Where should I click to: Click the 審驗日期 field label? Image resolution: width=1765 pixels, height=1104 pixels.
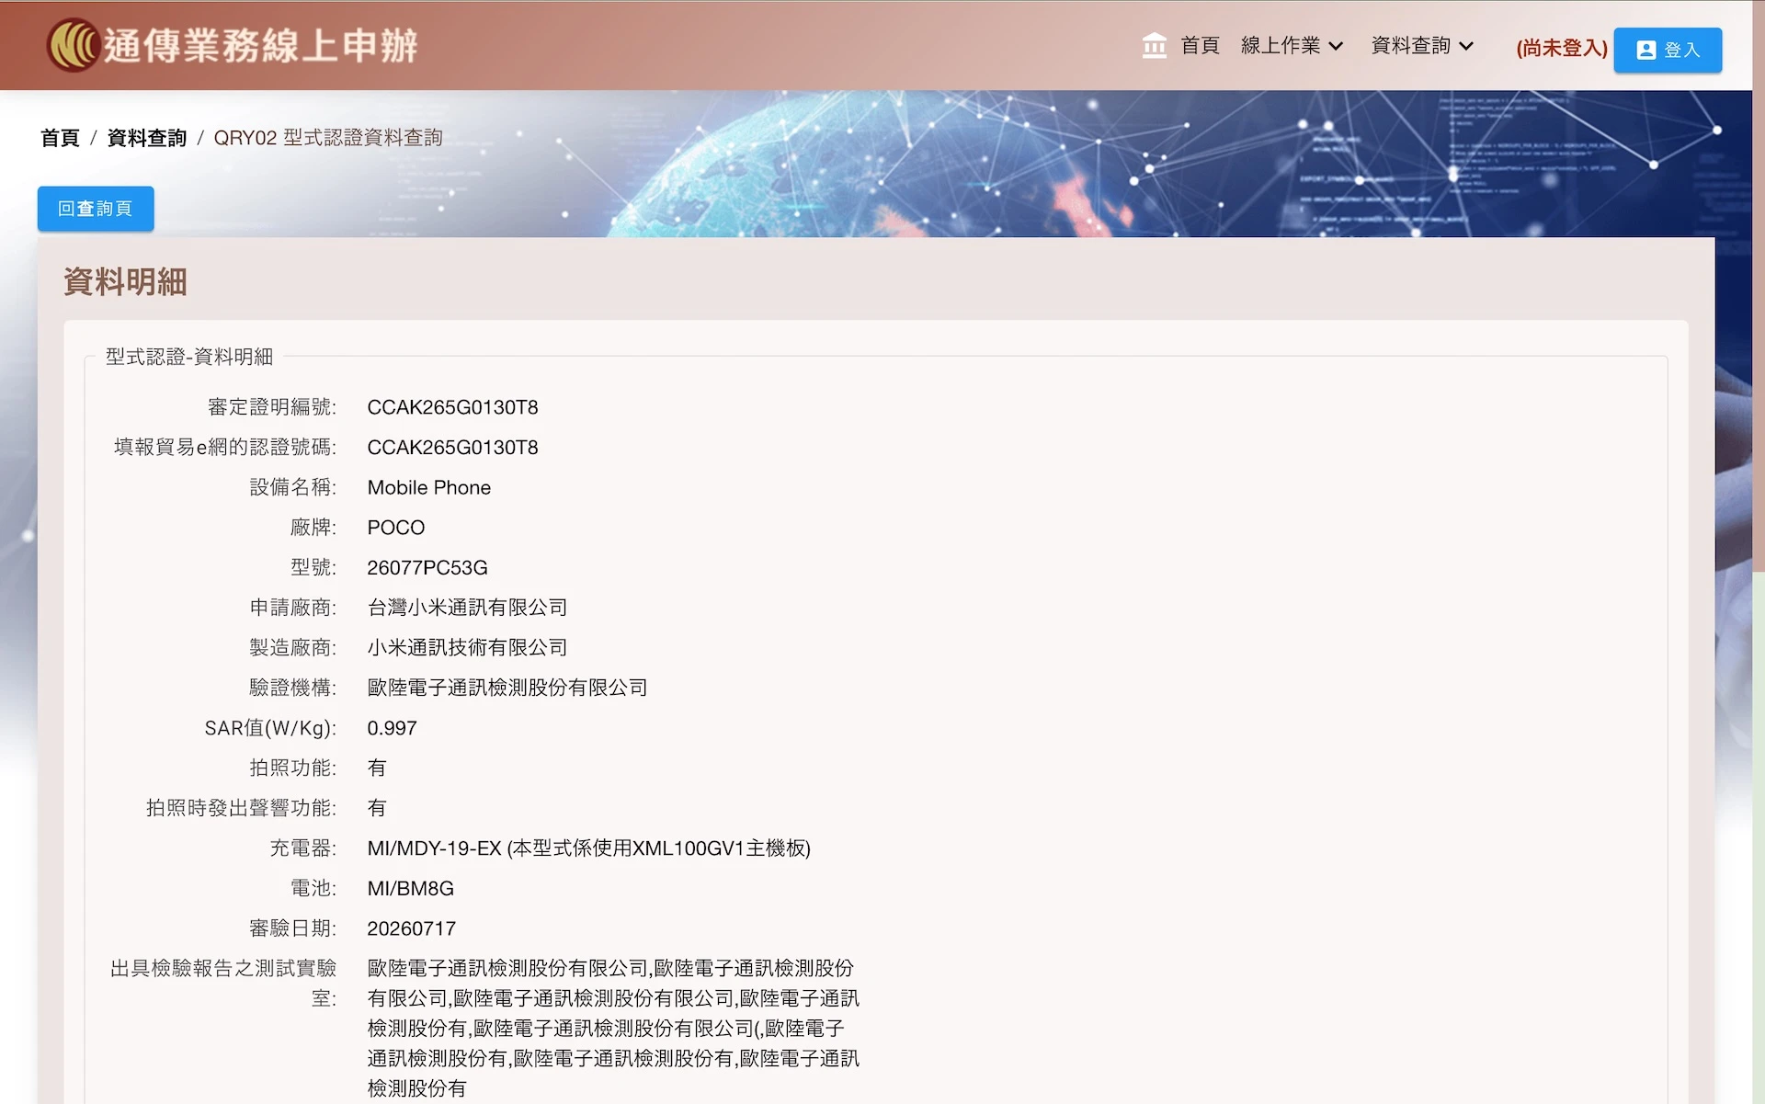coord(293,928)
